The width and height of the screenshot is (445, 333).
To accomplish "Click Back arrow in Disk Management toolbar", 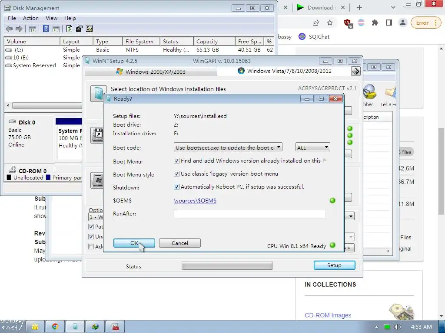I will point(9,29).
